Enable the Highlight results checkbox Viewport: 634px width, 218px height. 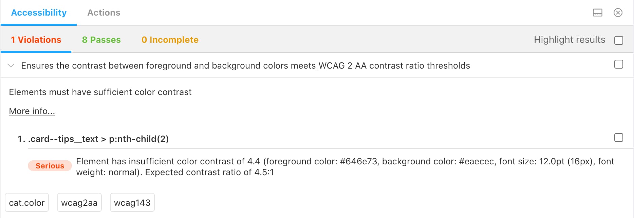[x=618, y=40]
